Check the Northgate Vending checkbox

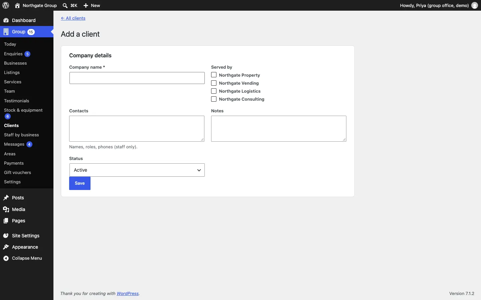pyautogui.click(x=214, y=83)
